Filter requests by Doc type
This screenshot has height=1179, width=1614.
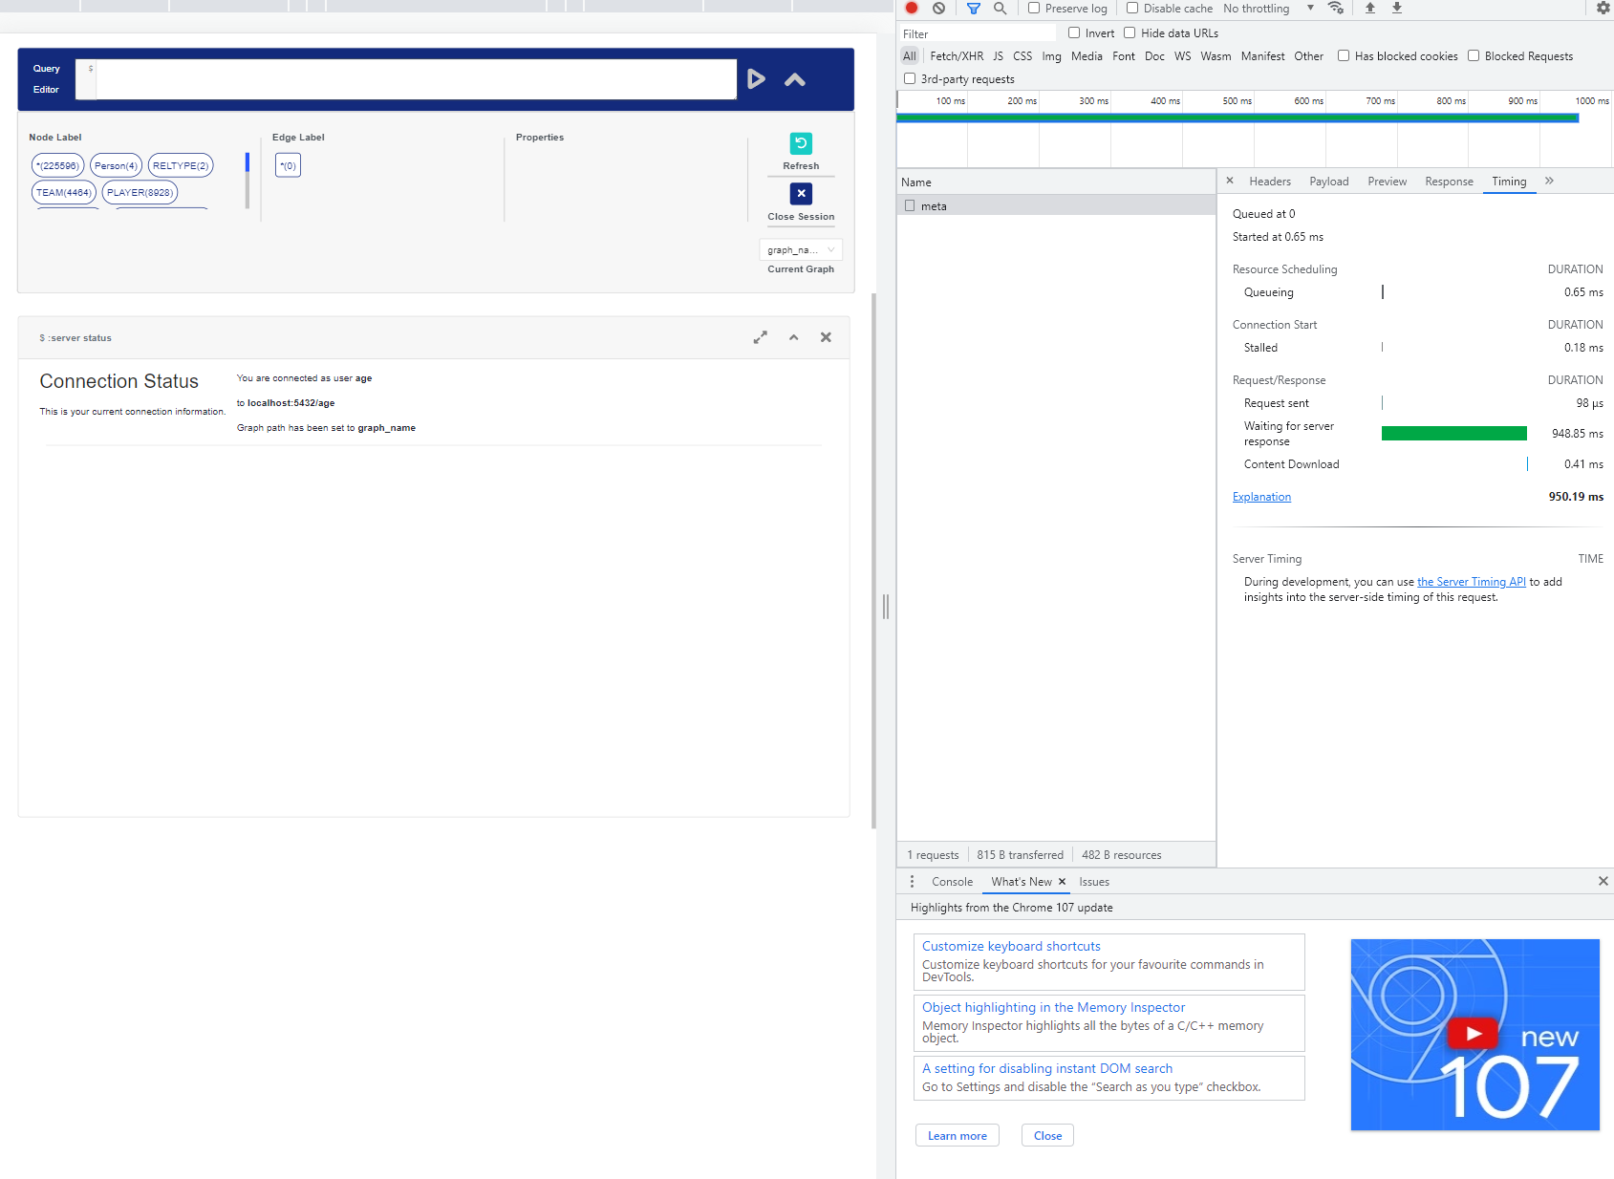click(1154, 56)
